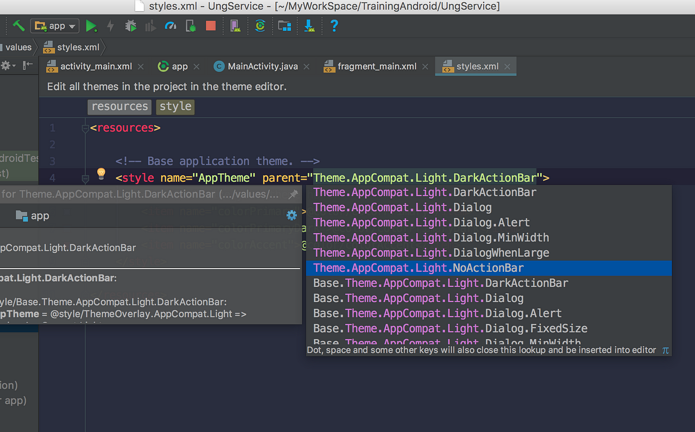Open Project Structure icon

point(284,26)
